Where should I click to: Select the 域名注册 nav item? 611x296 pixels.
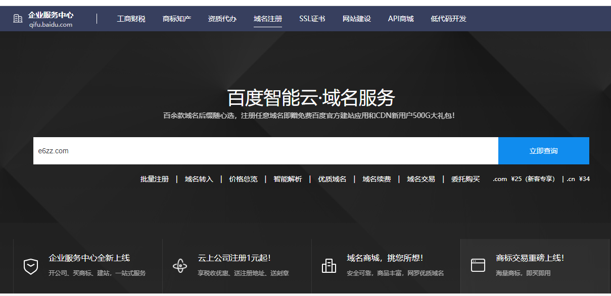coord(268,19)
